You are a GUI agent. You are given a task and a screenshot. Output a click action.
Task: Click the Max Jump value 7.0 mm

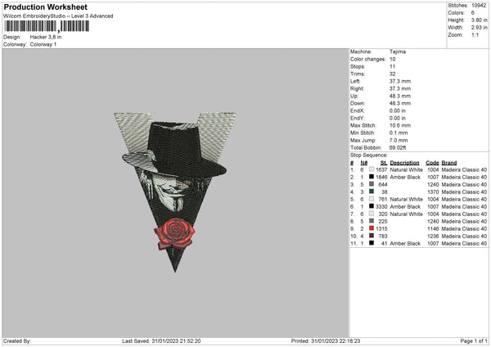(x=399, y=140)
